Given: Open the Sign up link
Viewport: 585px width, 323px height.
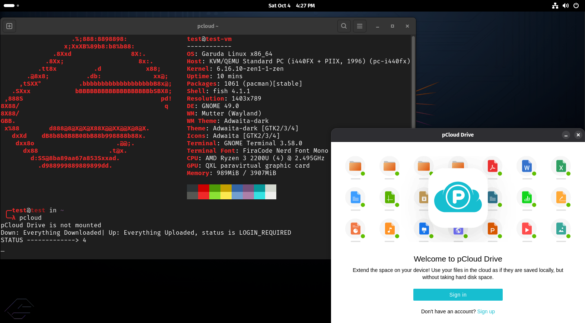Looking at the screenshot, I should point(486,311).
